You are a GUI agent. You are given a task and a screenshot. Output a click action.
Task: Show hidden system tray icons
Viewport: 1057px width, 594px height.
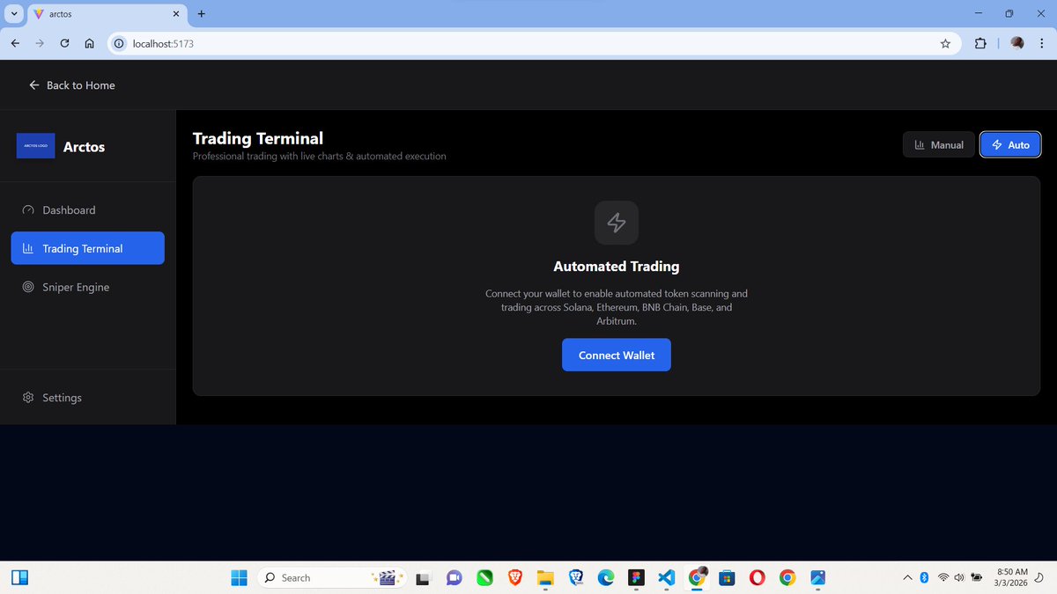click(907, 577)
